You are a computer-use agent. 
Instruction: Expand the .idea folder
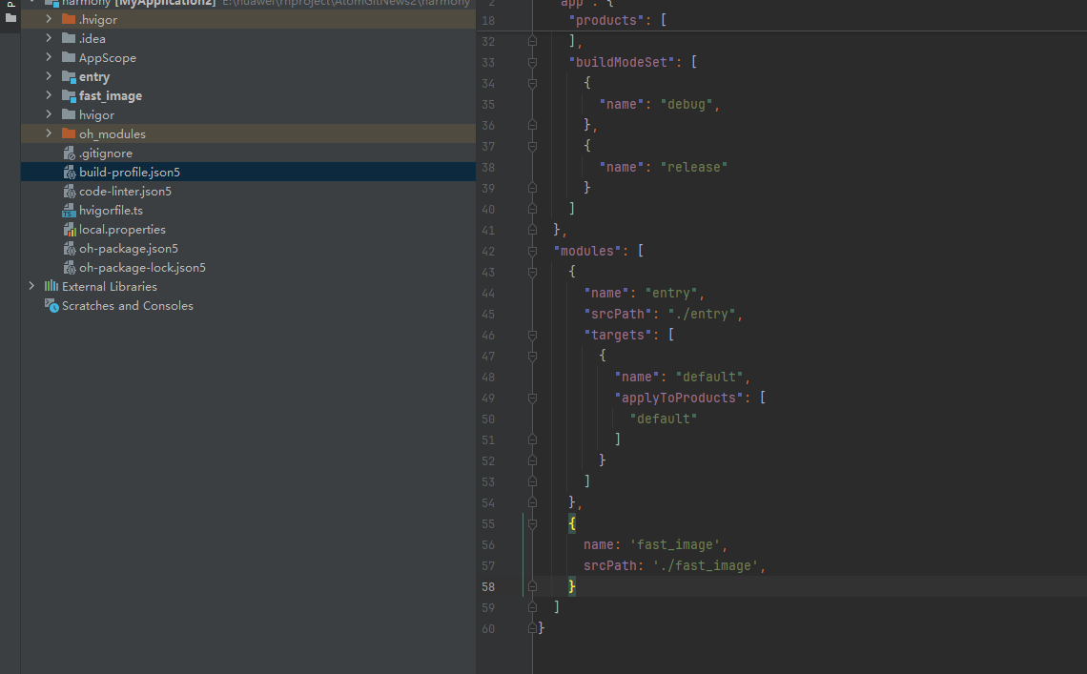49,38
